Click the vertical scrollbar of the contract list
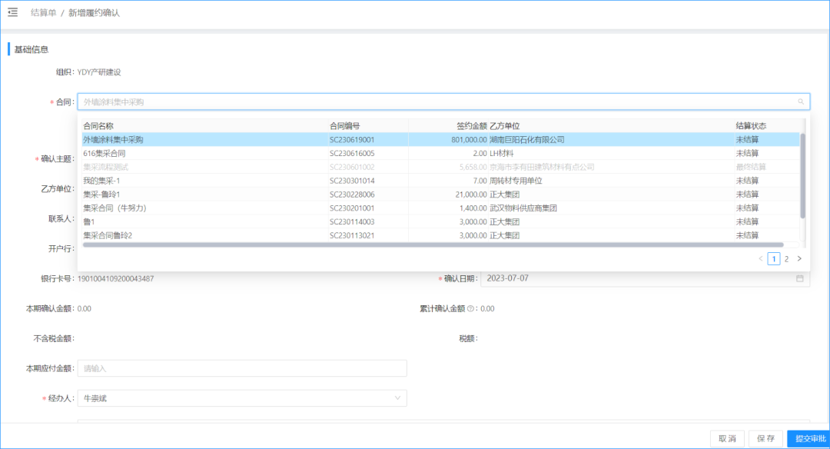 tap(802, 176)
